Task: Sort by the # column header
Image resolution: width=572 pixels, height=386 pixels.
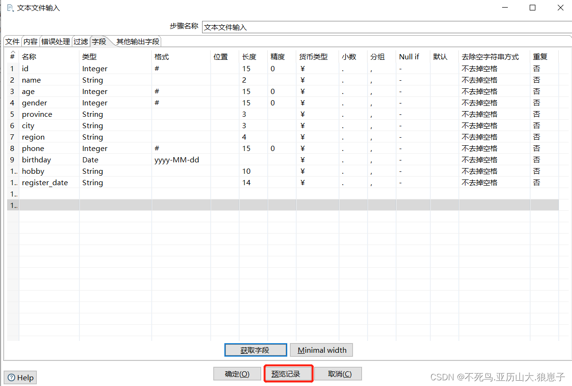Action: (13, 56)
